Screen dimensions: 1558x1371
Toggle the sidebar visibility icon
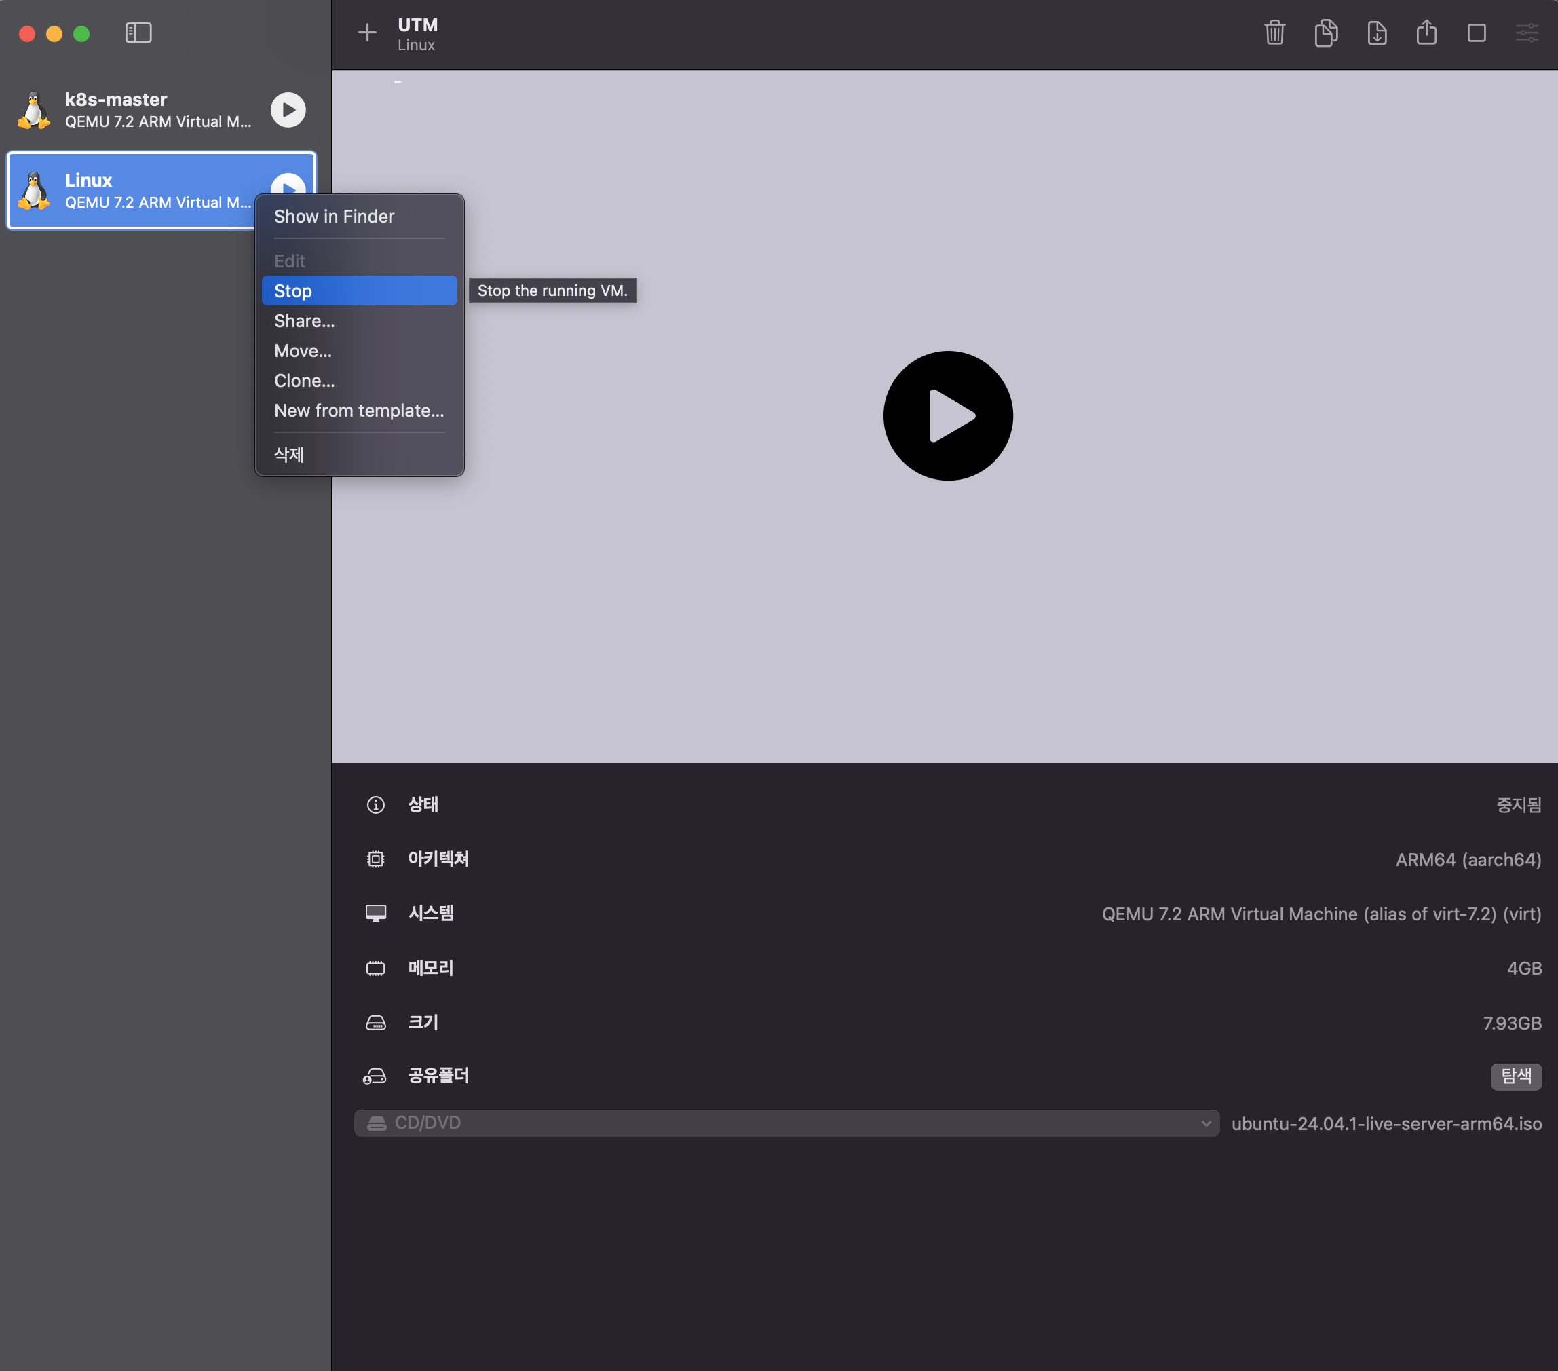138,33
